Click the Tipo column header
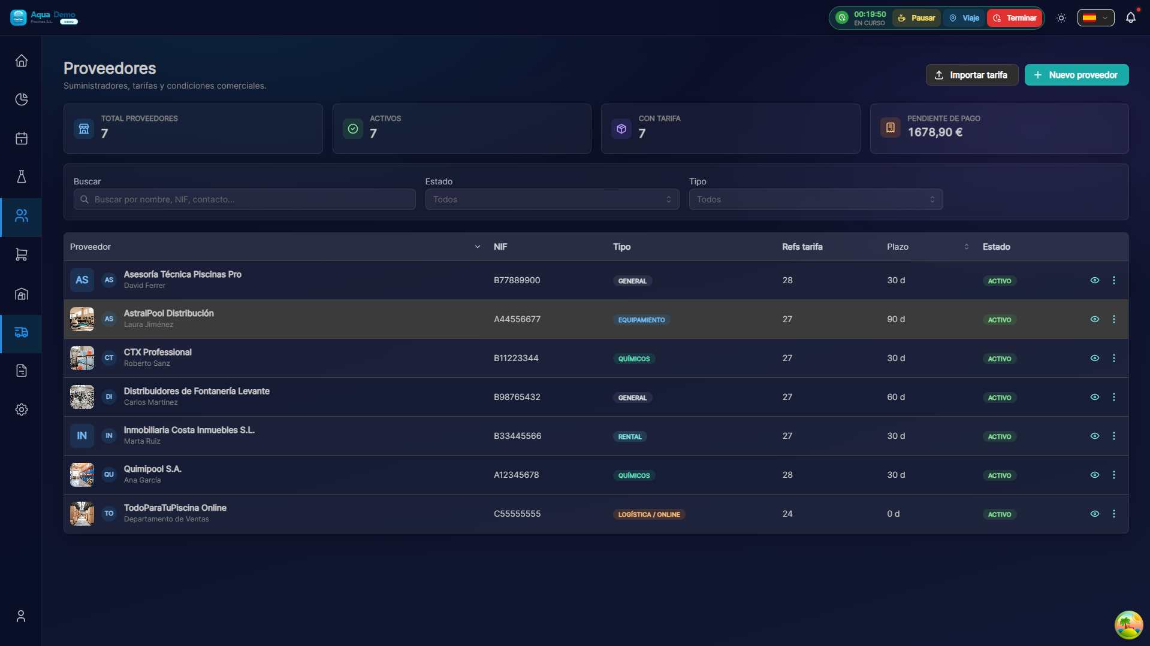The height and width of the screenshot is (646, 1150). pos(621,247)
